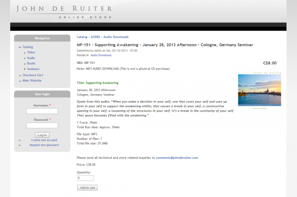Email comments@johnderuiter.com link
Viewport: 297px width, 197px height.
177,158
